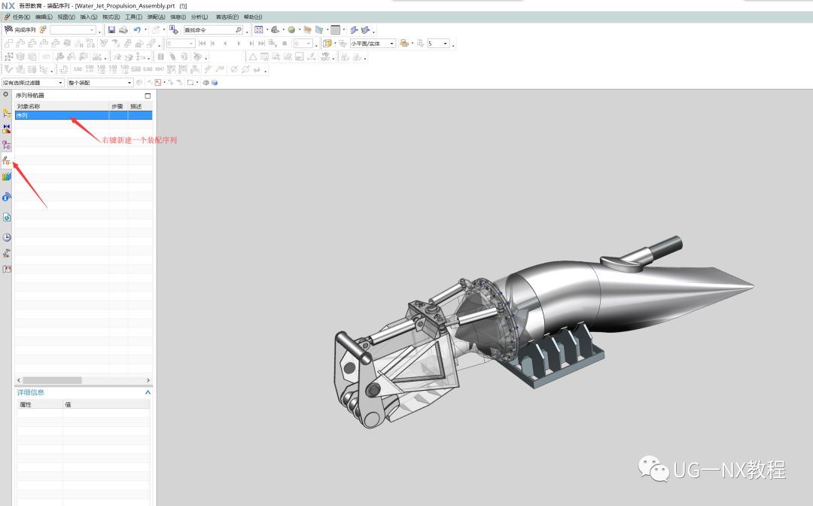Click the 步骤 column header
The image size is (813, 506).
(x=117, y=106)
